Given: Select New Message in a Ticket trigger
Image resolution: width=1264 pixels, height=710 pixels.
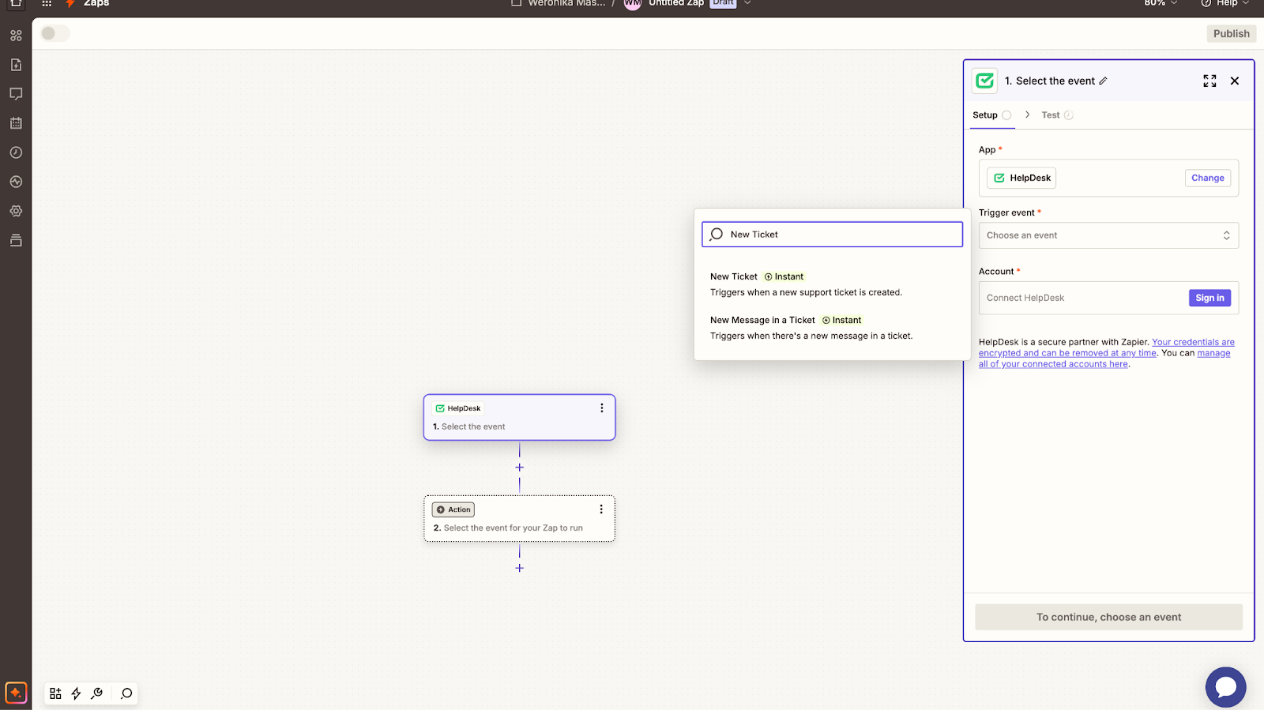Looking at the screenshot, I should pos(832,328).
